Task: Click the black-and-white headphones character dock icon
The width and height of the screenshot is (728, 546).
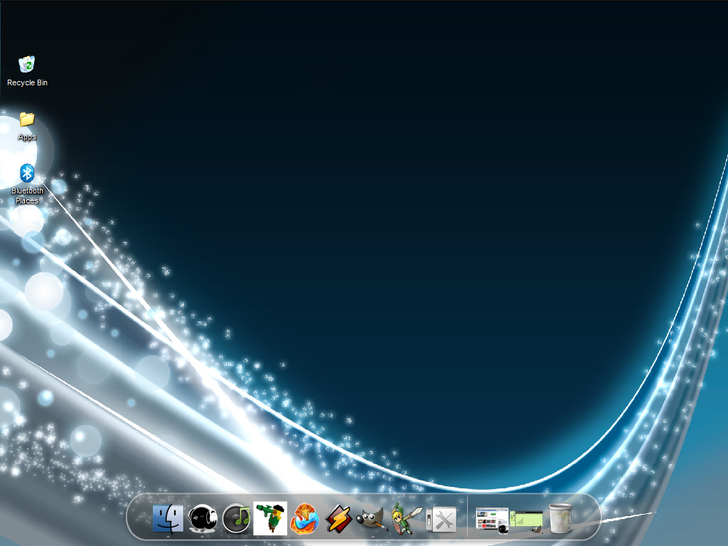Action: point(202,518)
